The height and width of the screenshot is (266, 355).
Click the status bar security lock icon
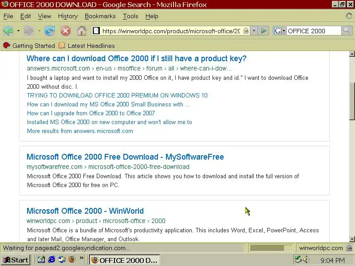click(349, 248)
